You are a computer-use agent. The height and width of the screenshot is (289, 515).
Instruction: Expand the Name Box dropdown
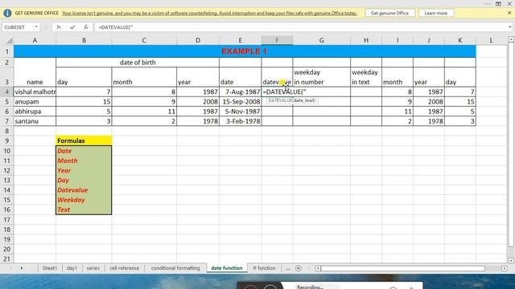[x=36, y=27]
